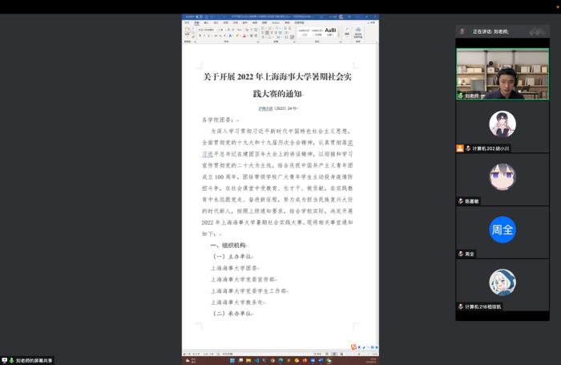Click the Paste icon in Word ribbon
The image size is (561, 365).
(x=188, y=30)
